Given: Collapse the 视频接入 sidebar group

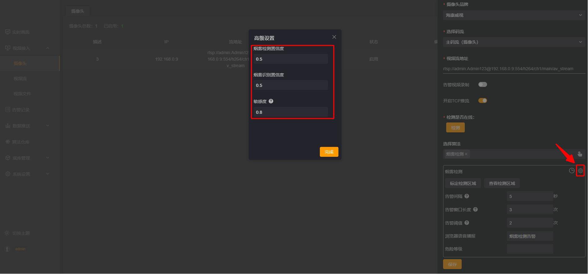Looking at the screenshot, I should pyautogui.click(x=48, y=48).
